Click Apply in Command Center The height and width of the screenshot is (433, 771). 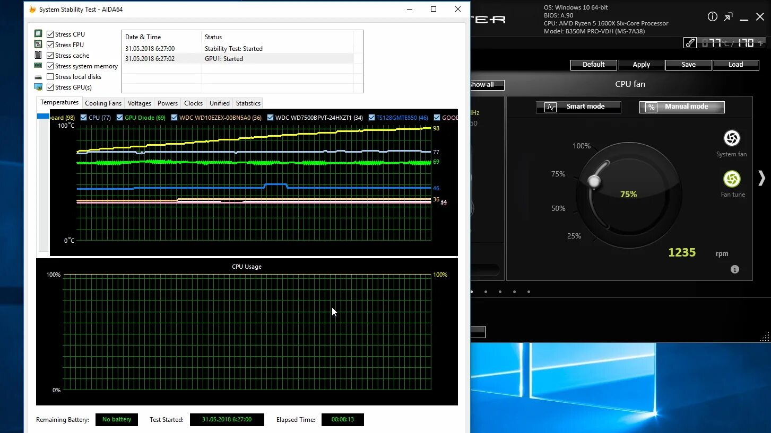(x=642, y=65)
